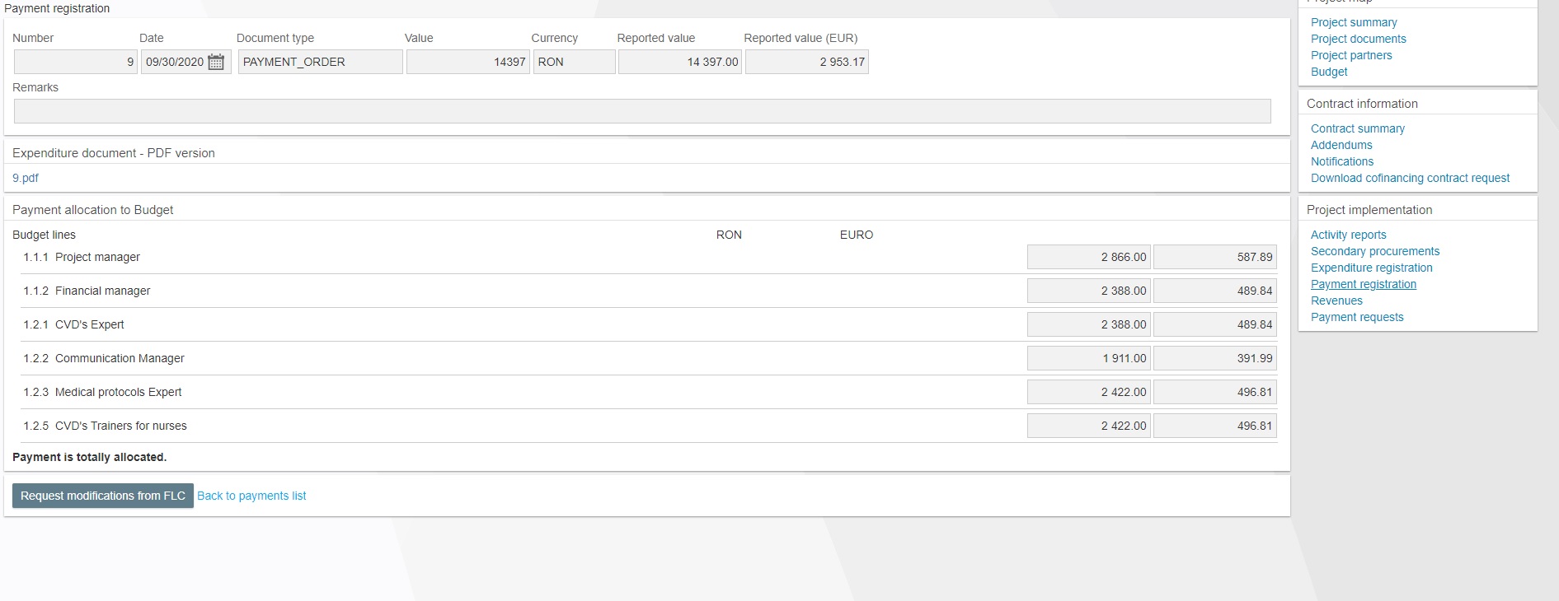
Task: Navigate to Secondary procurements
Action: point(1375,251)
